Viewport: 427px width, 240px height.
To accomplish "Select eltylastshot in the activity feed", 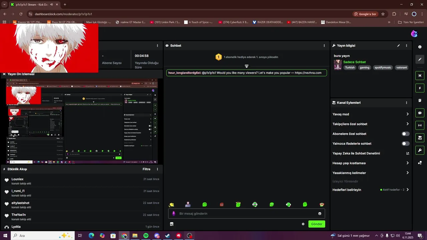I will click(x=20, y=203).
